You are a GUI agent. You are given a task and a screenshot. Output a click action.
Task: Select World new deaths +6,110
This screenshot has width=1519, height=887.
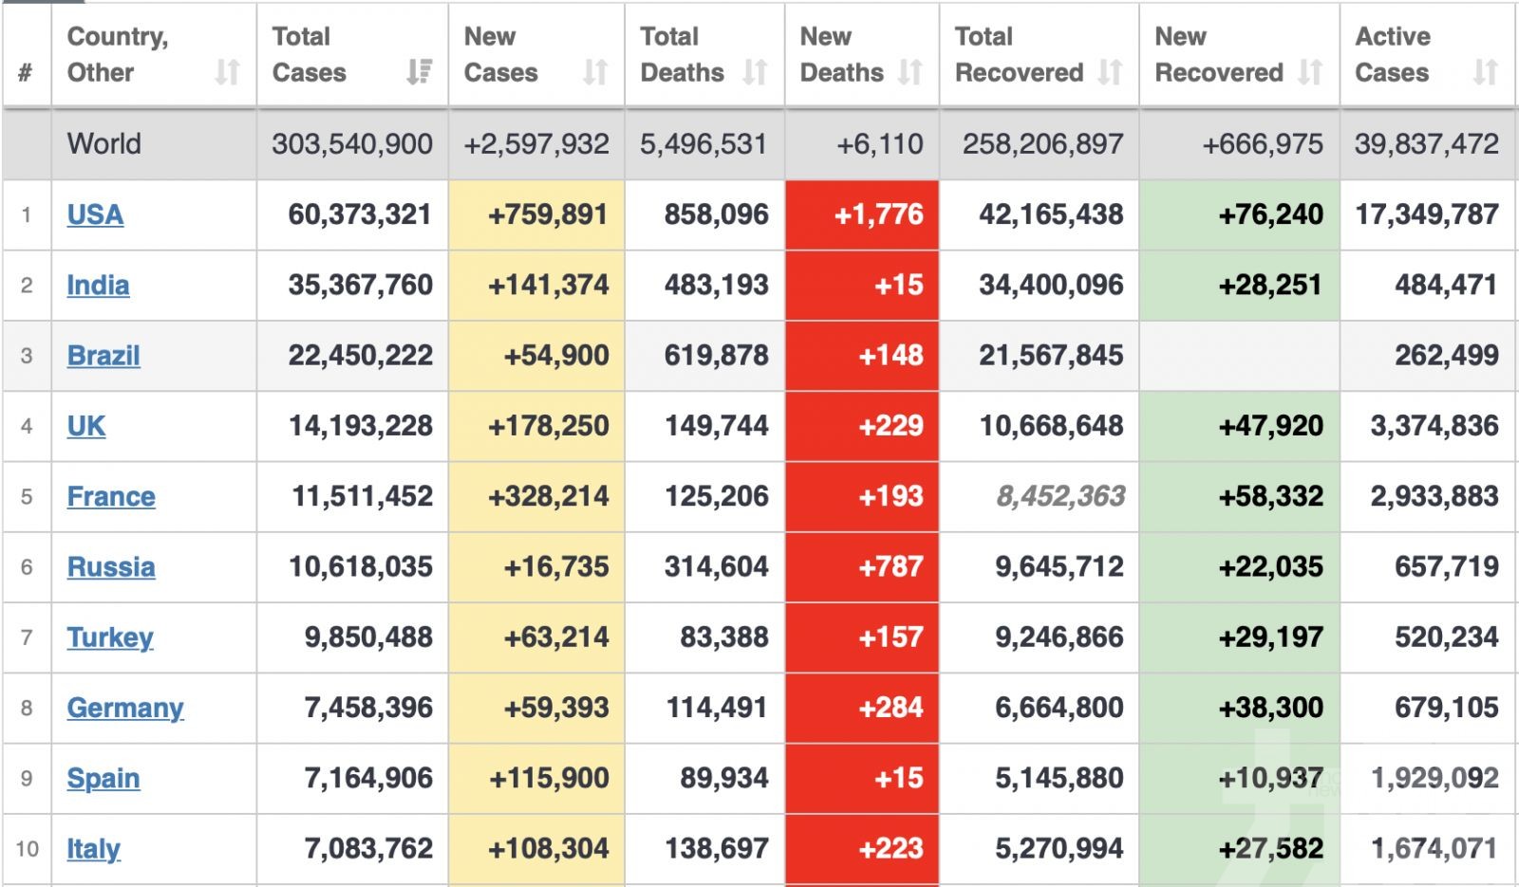(879, 144)
